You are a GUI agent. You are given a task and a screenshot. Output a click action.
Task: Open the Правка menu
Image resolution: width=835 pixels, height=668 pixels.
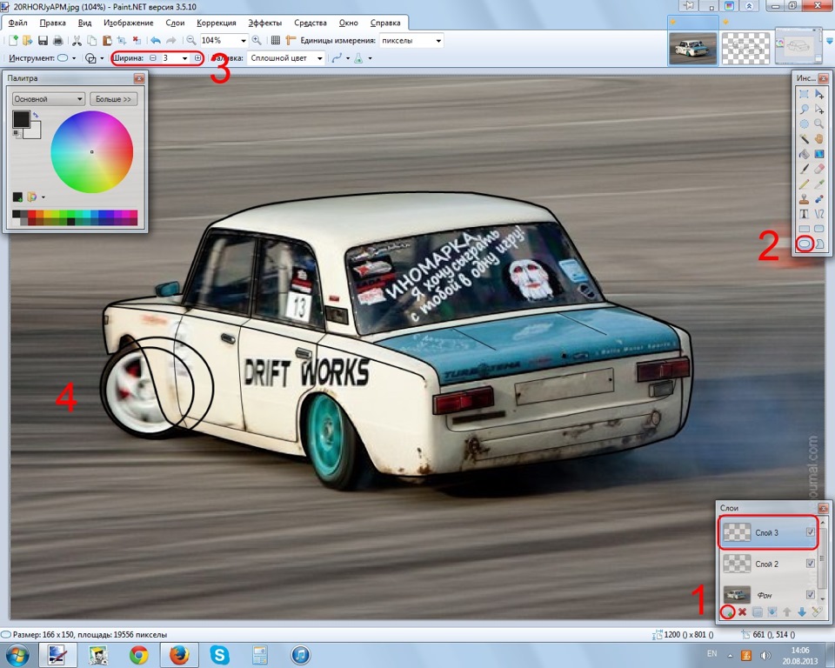tap(53, 23)
